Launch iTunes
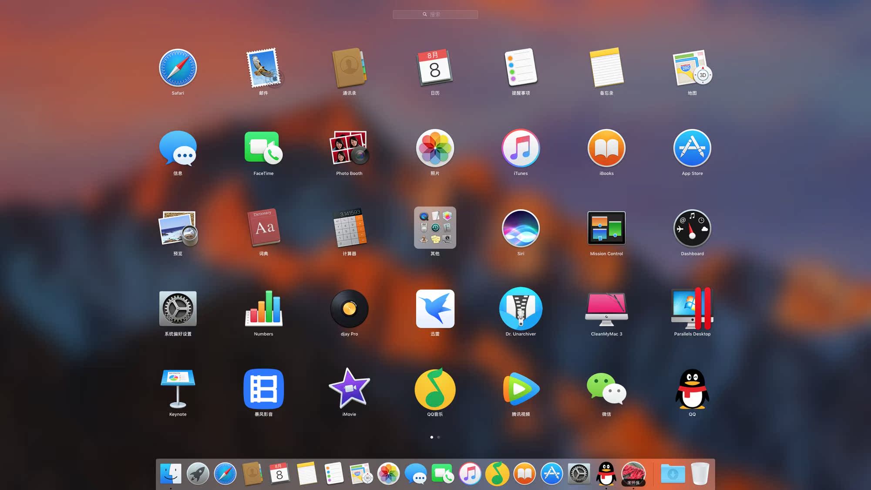The image size is (871, 490). 521,149
